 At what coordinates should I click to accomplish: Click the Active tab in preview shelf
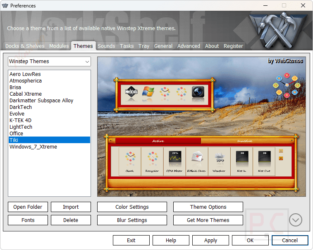pyautogui.click(x=158, y=141)
